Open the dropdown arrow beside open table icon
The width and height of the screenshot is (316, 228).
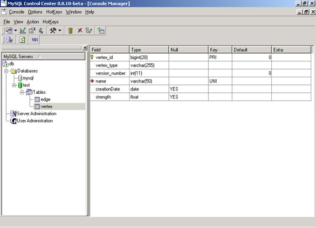tap(15, 31)
